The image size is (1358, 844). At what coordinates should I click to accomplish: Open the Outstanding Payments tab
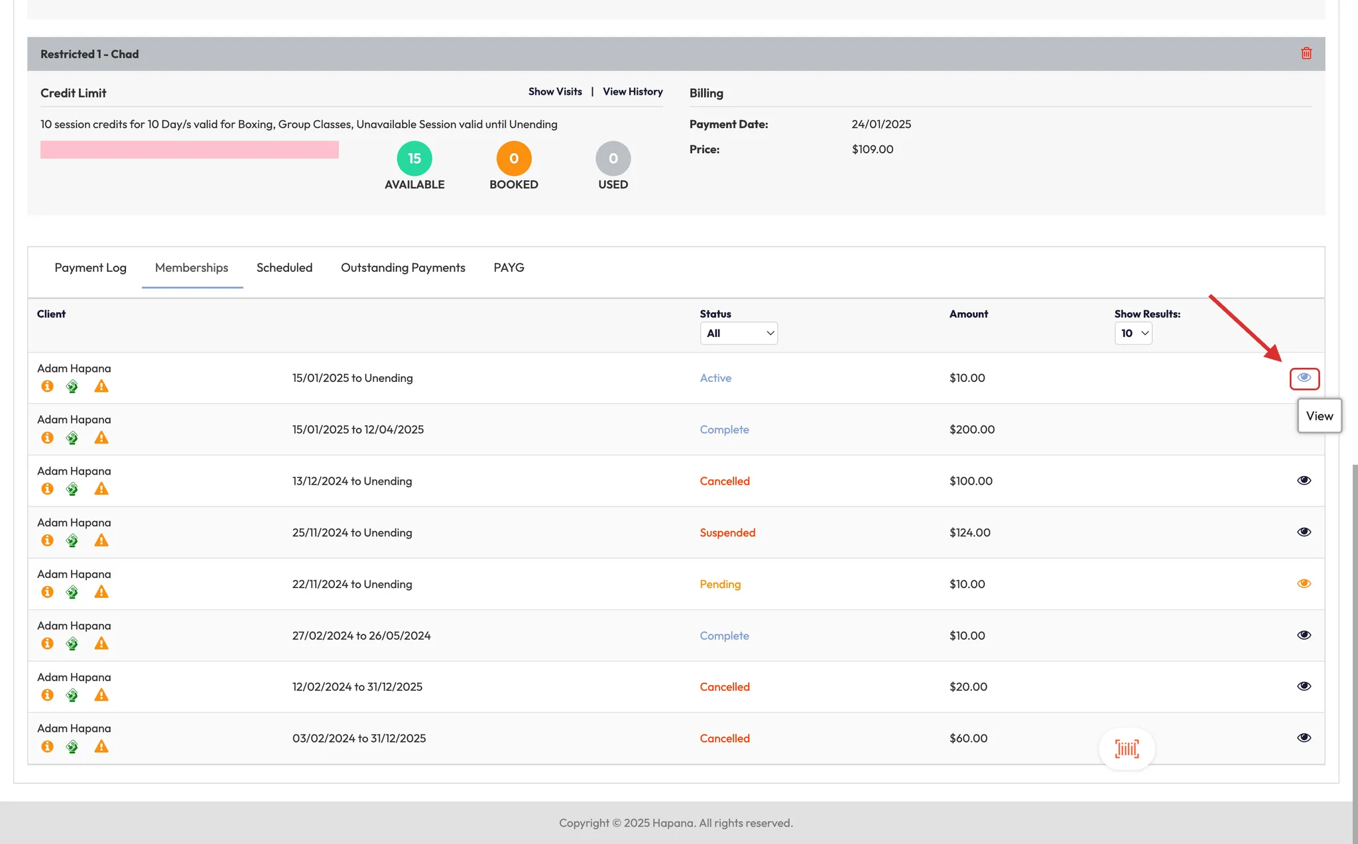[x=402, y=268]
